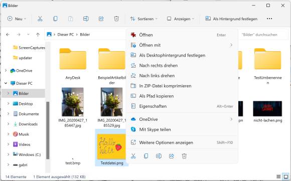Click the Delete icon at context menu bottom
Image resolution: width=291 pixels, height=181 pixels.
coord(184,156)
